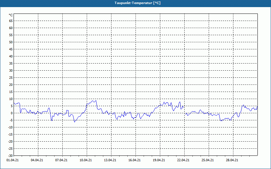This screenshot has height=169, width=271.
Task: Click the 07.04.21 x-axis date
Action: pos(62,160)
